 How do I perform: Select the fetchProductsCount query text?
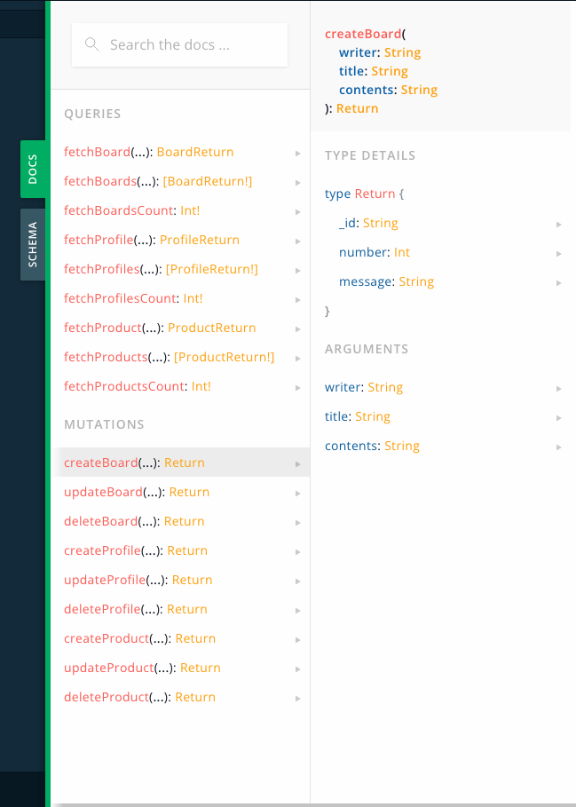pos(124,386)
